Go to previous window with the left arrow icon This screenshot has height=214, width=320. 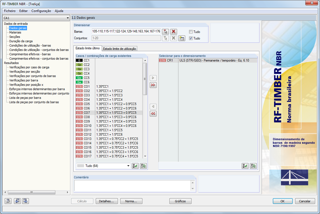[17, 201]
